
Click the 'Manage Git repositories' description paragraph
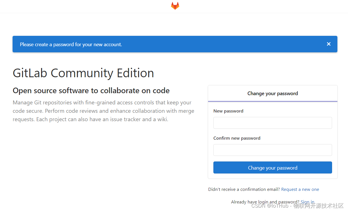[x=103, y=111]
